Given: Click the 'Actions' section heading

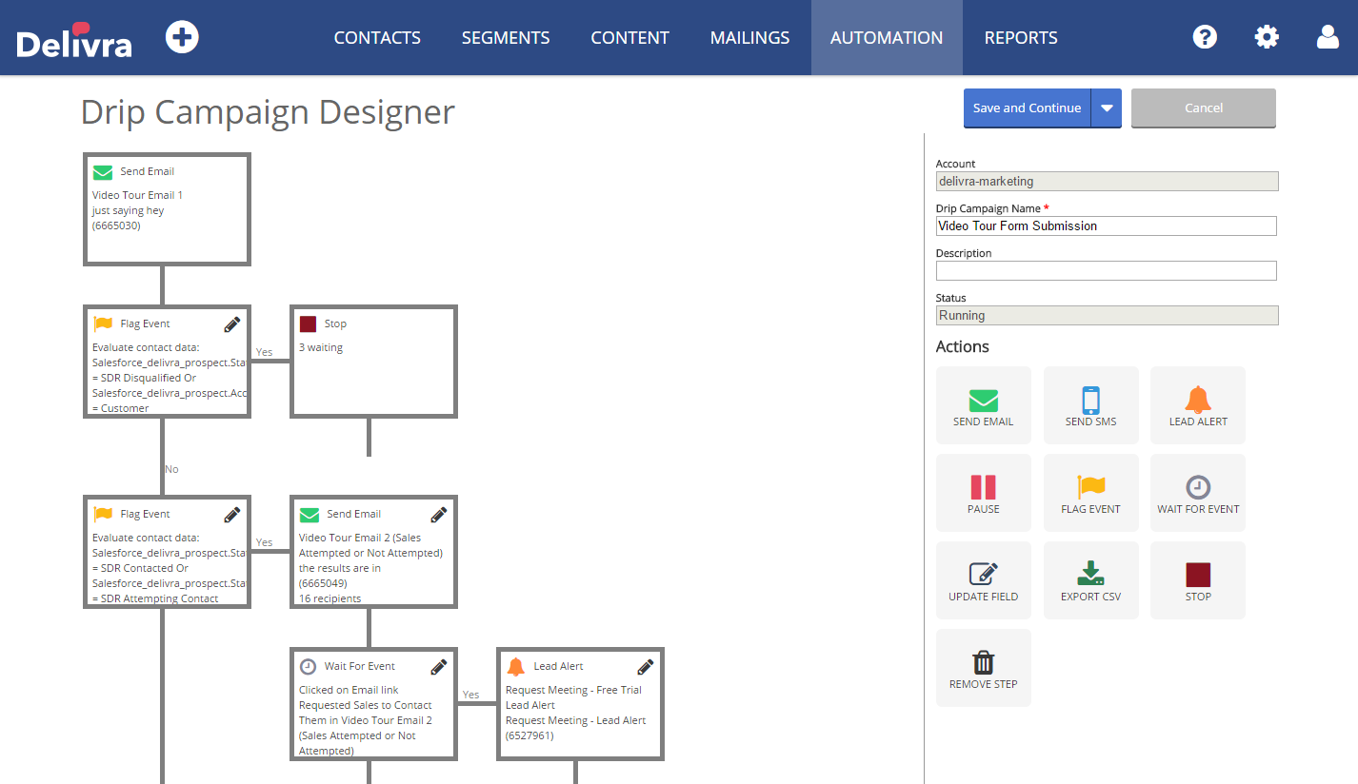Looking at the screenshot, I should tap(963, 346).
